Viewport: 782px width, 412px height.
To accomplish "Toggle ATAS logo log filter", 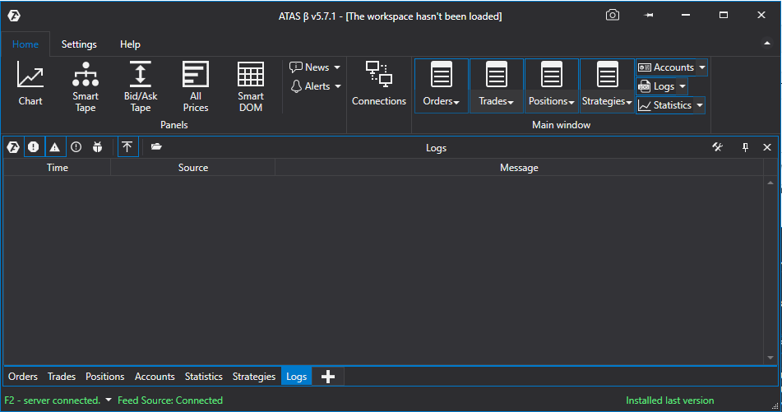I will point(13,147).
